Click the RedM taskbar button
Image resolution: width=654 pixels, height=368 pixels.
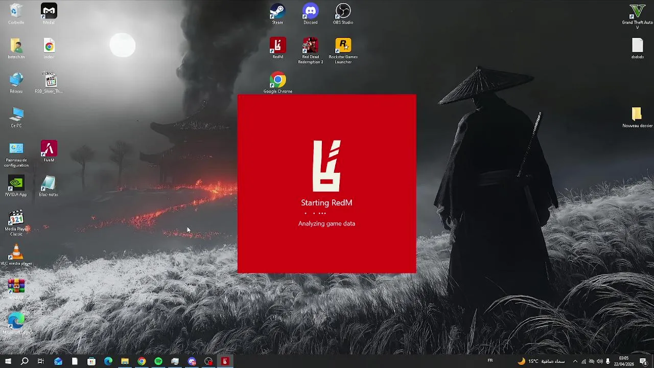tap(225, 361)
